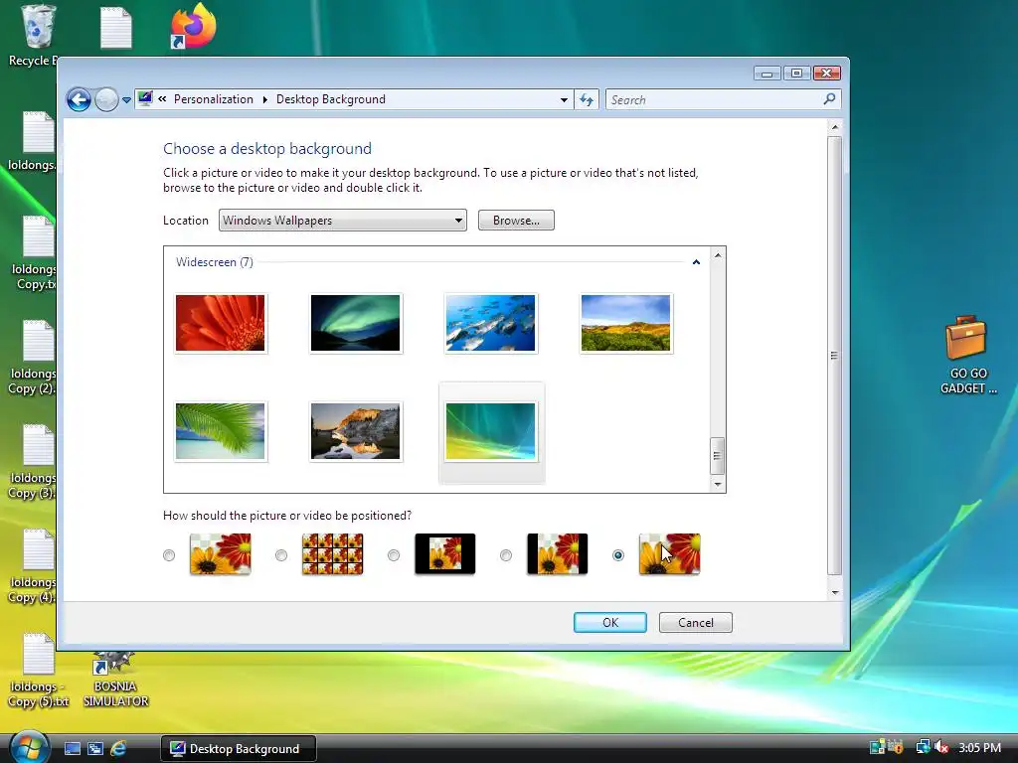This screenshot has height=763, width=1018.
Task: Click the wallpaper list scrollbar thumb
Action: pos(718,455)
